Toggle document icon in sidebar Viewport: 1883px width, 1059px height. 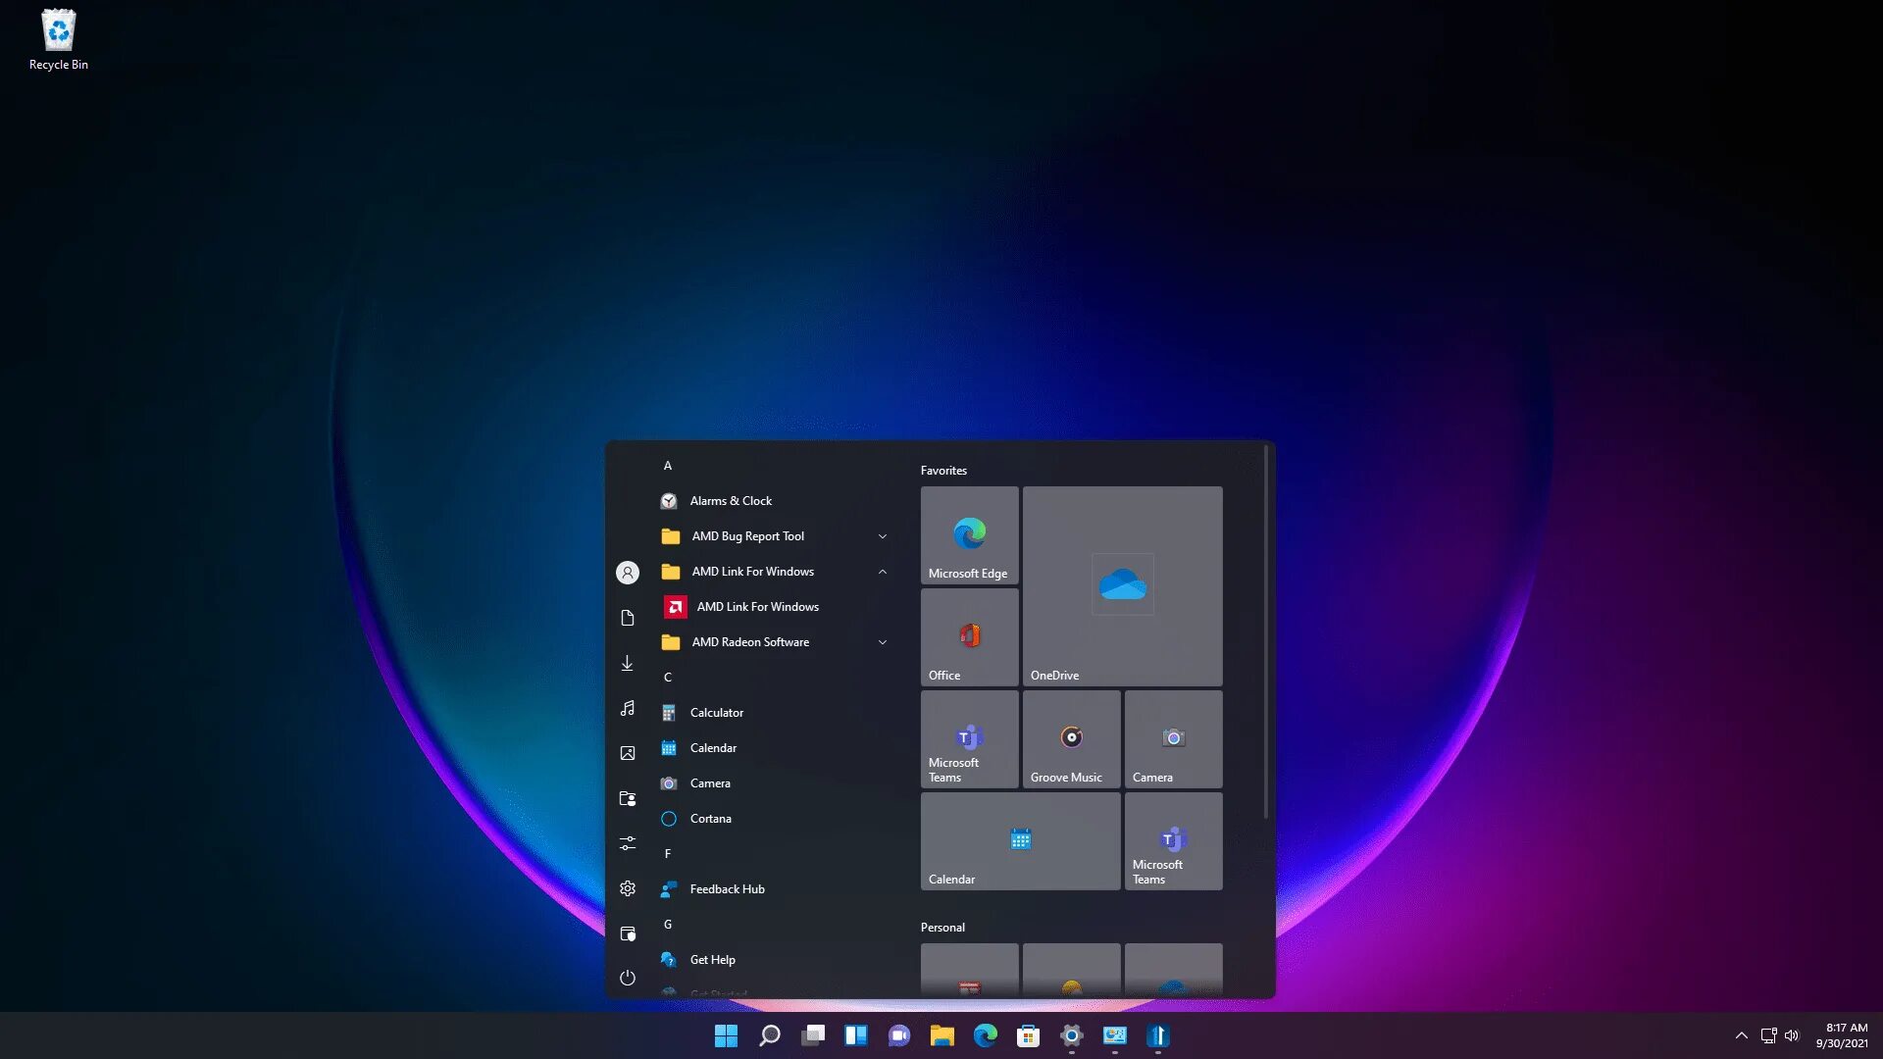[628, 617]
